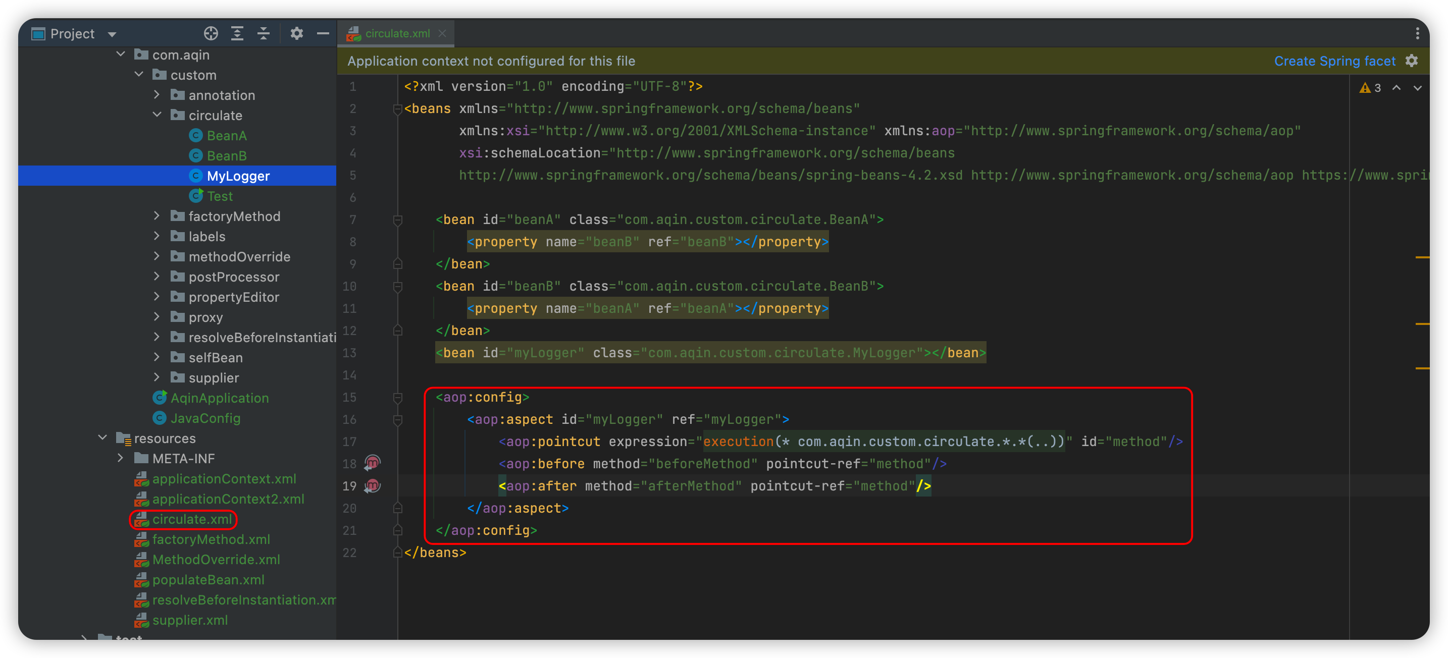Hide the Project tool window with minus icon

323,34
